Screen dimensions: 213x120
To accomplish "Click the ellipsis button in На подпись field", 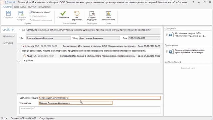I will click(x=111, y=103).
